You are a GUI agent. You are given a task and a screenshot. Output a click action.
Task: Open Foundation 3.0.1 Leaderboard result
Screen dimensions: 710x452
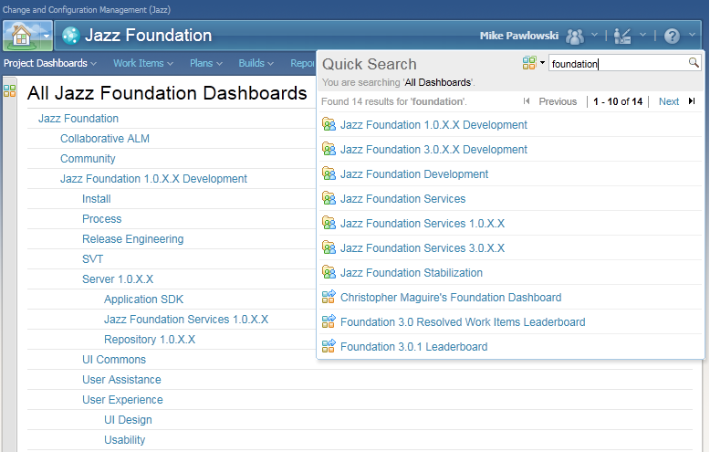pyautogui.click(x=414, y=346)
